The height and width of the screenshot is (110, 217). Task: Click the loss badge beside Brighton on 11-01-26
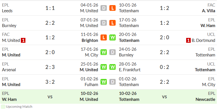[x=104, y=37]
